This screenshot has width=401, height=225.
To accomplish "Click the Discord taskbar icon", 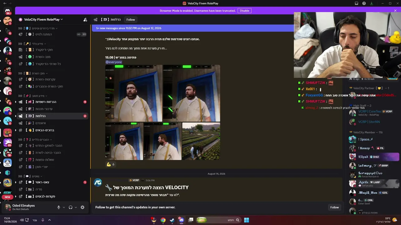I will [x=181, y=220].
